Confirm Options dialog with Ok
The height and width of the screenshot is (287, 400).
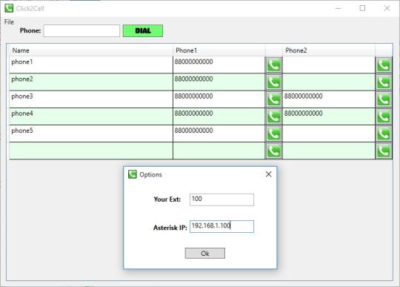coord(205,254)
